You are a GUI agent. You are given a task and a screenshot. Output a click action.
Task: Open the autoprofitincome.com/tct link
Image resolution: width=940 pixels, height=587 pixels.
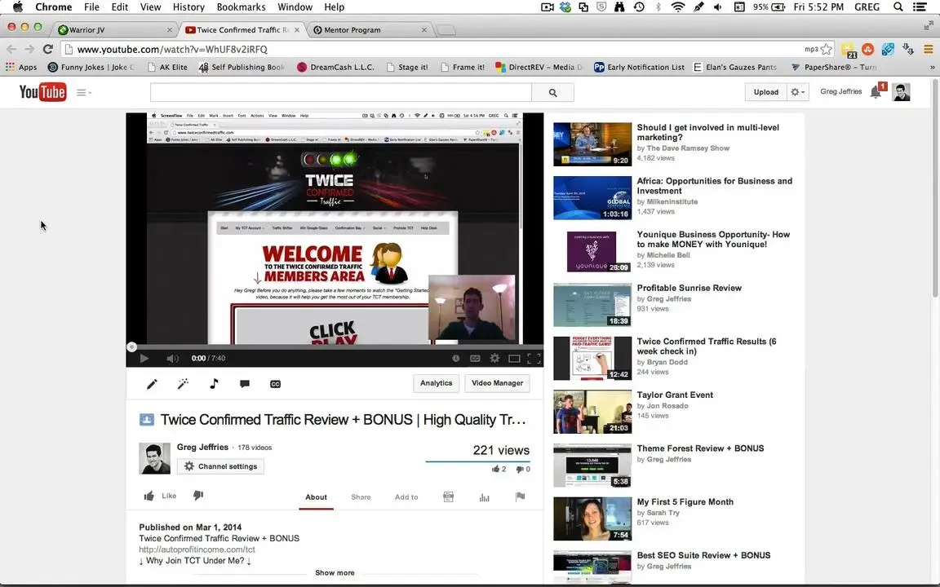coord(197,549)
